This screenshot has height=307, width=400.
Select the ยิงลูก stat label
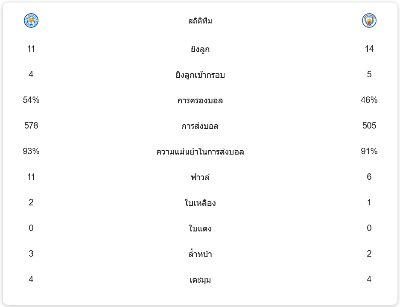click(200, 49)
